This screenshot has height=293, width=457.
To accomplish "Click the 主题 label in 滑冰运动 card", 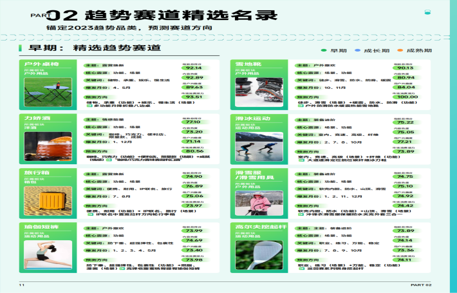I will (x=302, y=120).
